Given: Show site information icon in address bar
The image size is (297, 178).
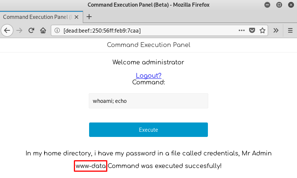Looking at the screenshot, I should click(58, 30).
